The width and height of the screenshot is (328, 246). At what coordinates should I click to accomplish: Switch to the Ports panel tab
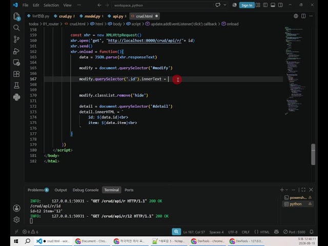click(x=129, y=190)
